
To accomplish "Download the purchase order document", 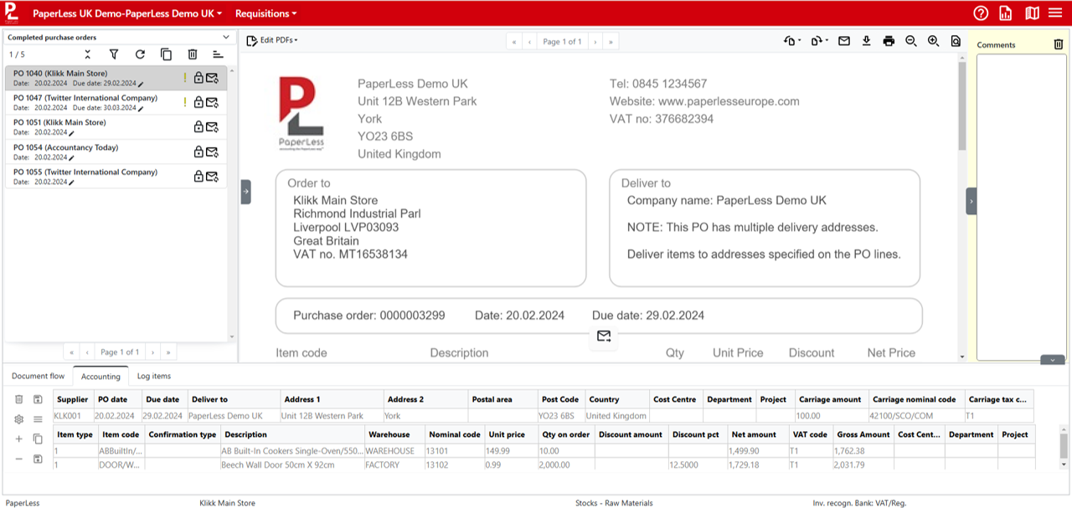I will point(866,40).
